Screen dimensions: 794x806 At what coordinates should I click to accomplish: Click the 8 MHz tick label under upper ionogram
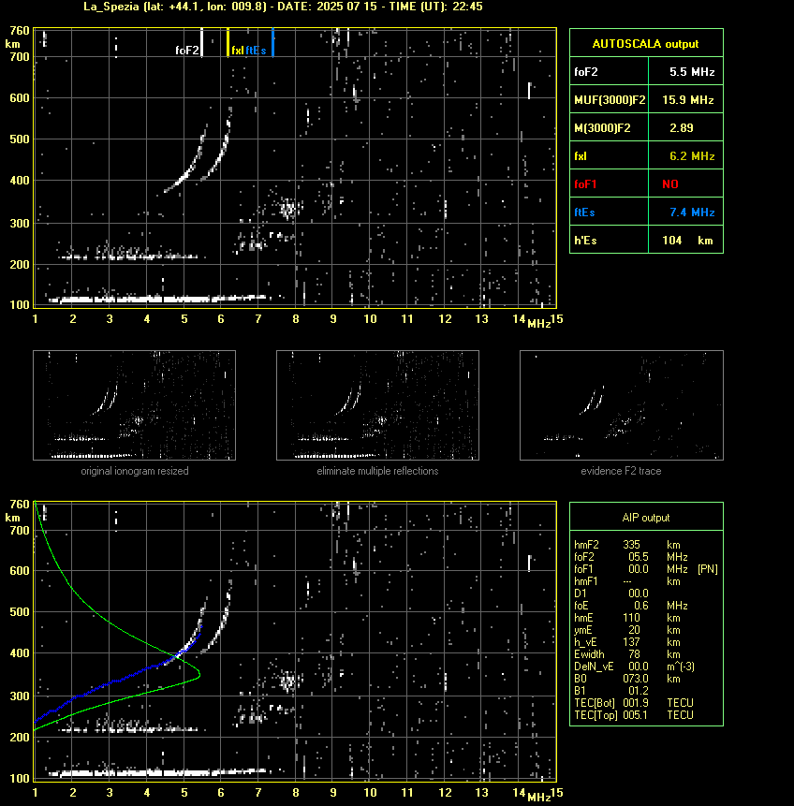point(296,318)
